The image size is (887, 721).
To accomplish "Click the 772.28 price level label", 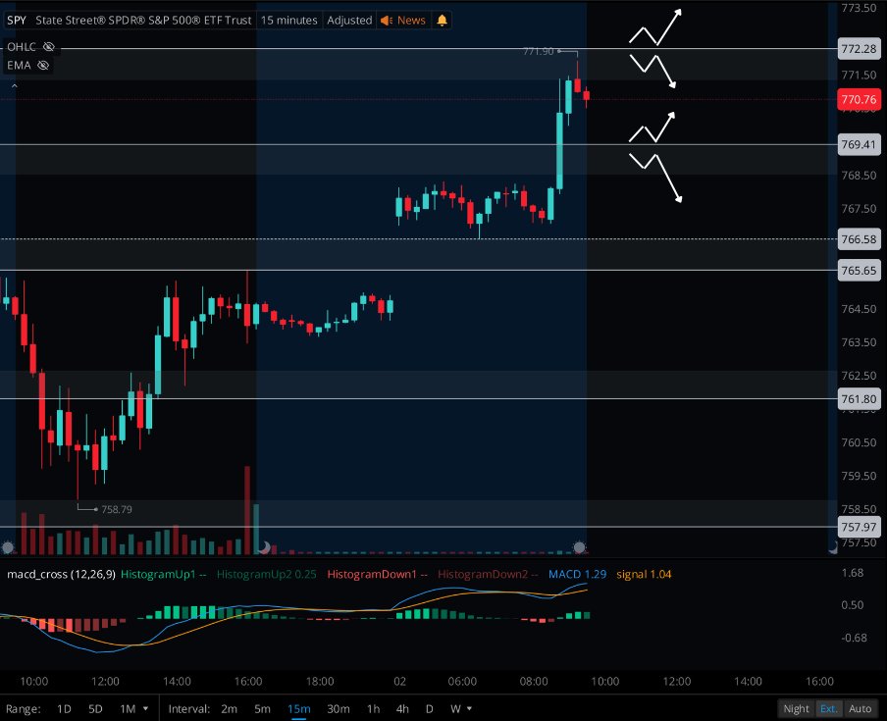I will tap(859, 49).
